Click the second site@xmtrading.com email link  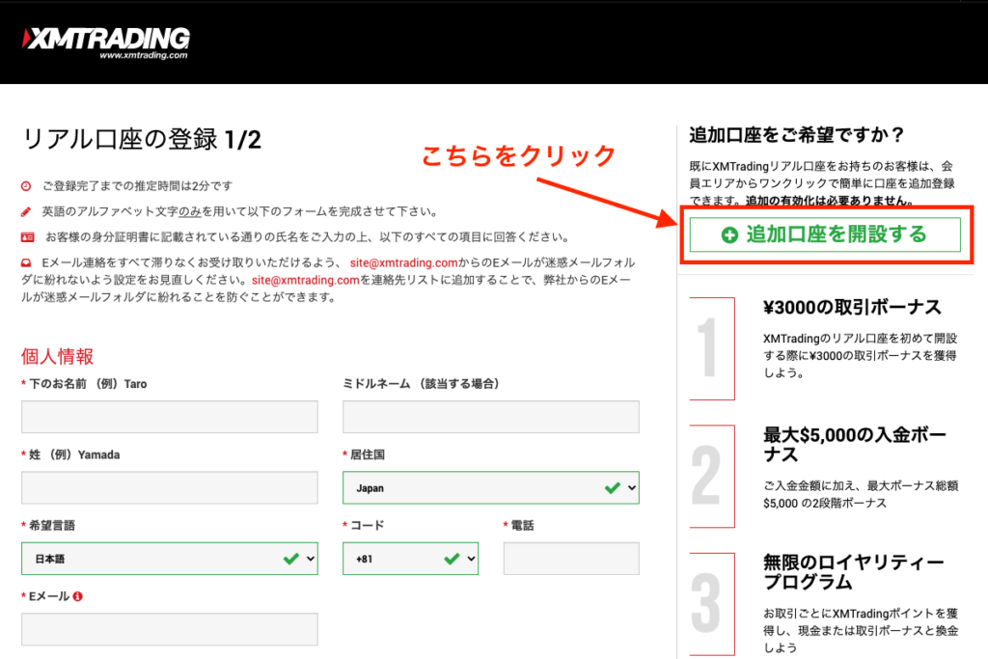[306, 280]
